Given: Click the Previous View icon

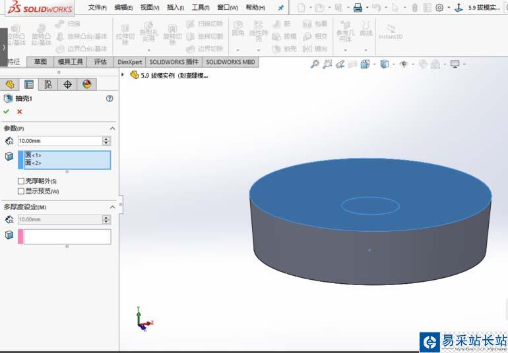Looking at the screenshot, I should 340,64.
